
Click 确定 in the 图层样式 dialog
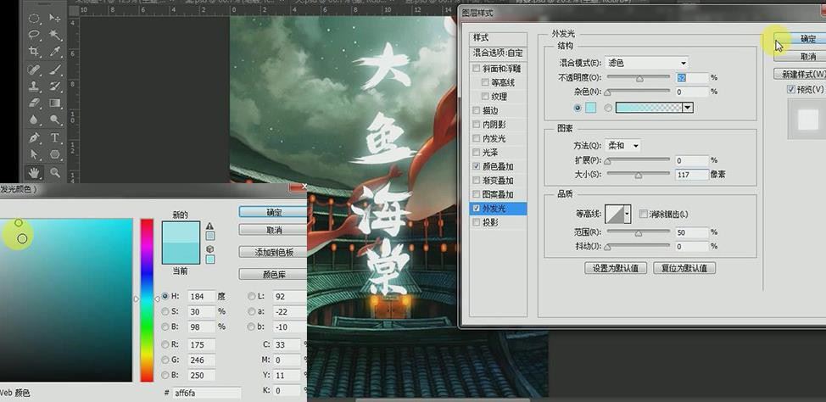(x=801, y=39)
